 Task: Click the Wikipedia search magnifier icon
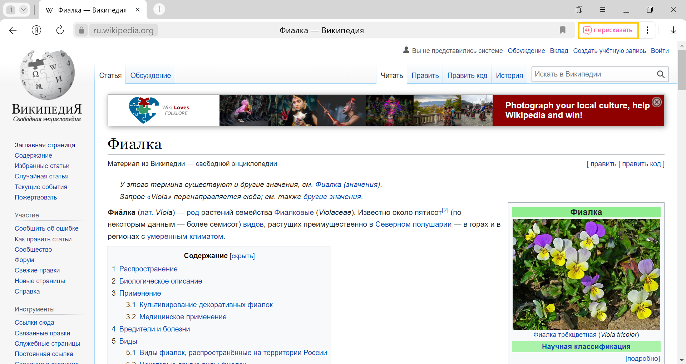pyautogui.click(x=661, y=74)
